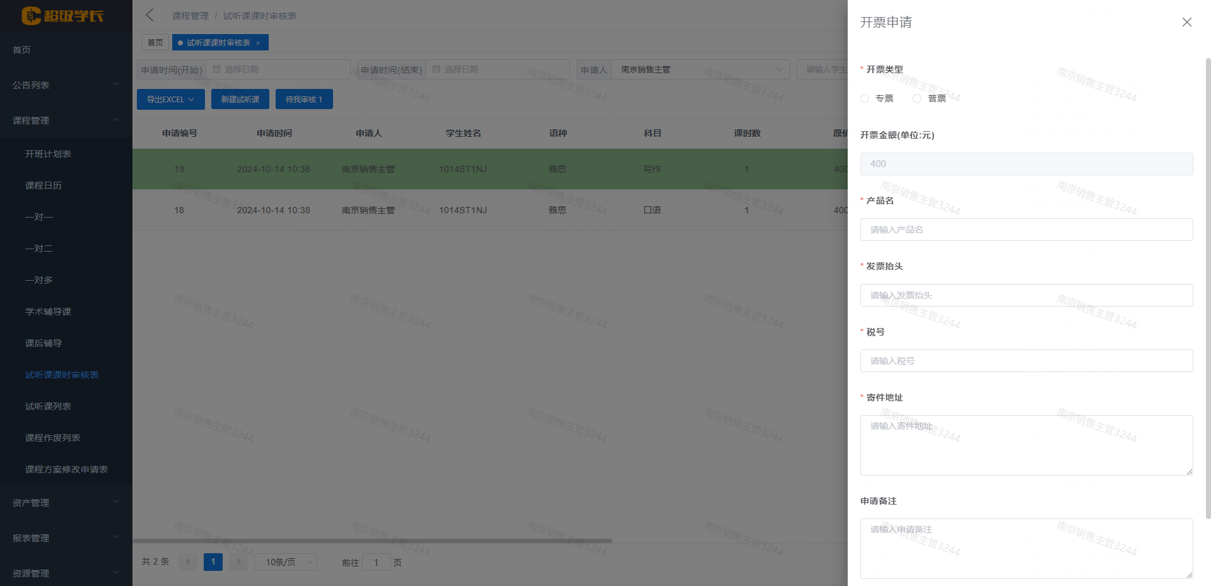
Task: Go to the next page via pagination arrow
Action: (x=238, y=561)
